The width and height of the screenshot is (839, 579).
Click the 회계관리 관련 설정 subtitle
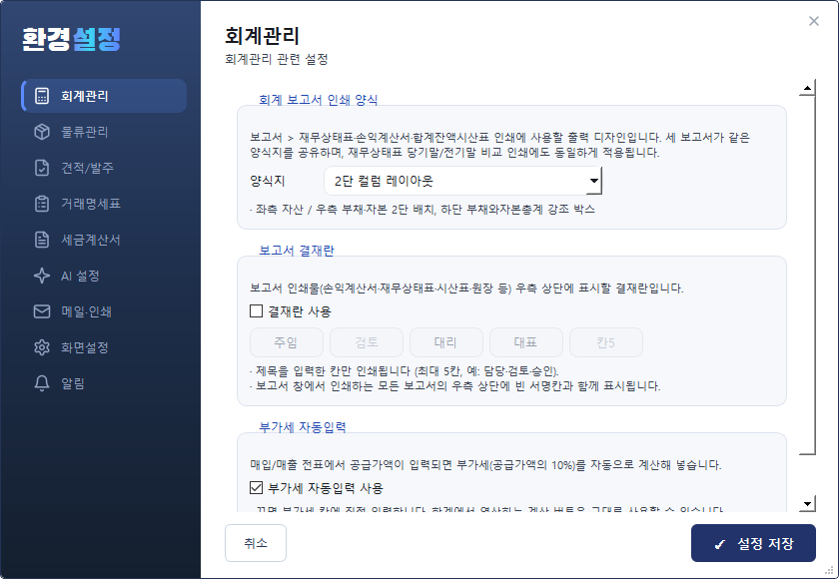click(276, 59)
